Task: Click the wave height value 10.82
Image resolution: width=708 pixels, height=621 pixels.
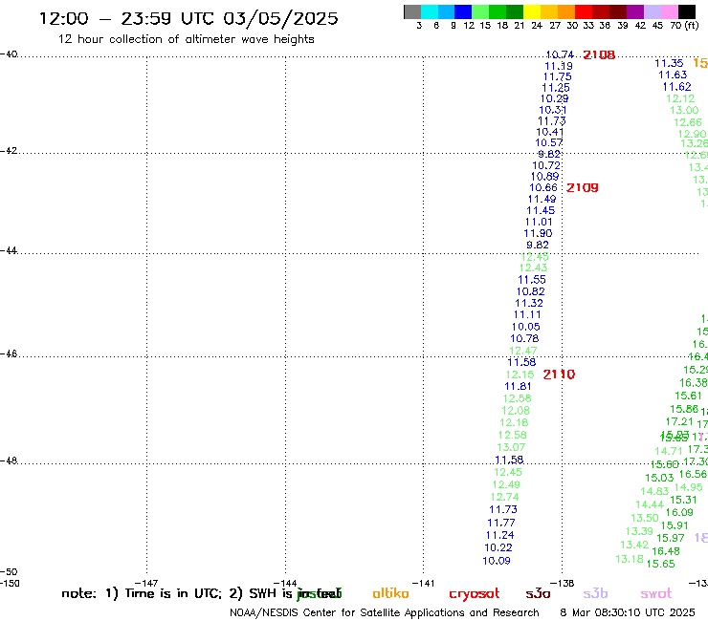Action: point(531,291)
